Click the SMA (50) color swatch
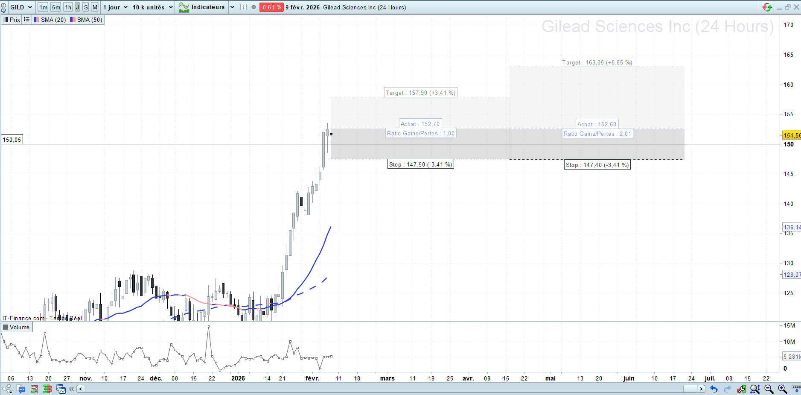 [x=73, y=20]
